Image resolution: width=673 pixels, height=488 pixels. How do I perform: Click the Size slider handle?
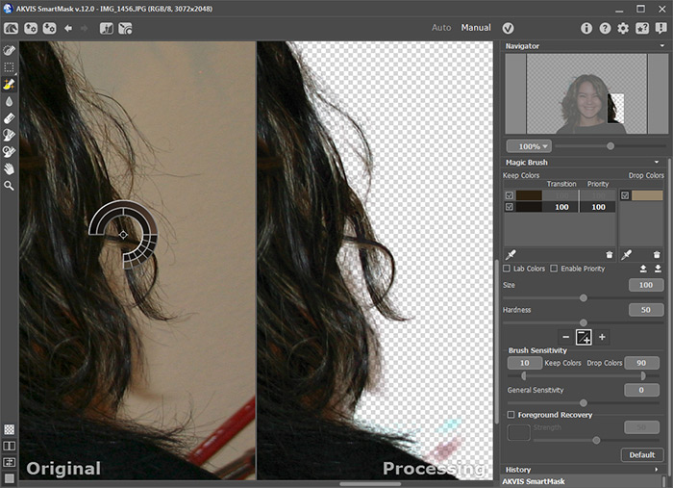[x=584, y=297]
